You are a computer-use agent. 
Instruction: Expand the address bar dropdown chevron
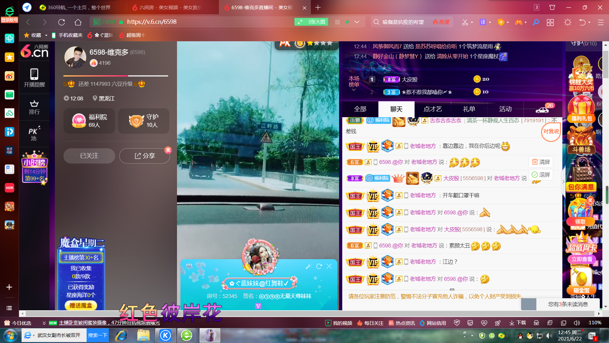point(357,22)
